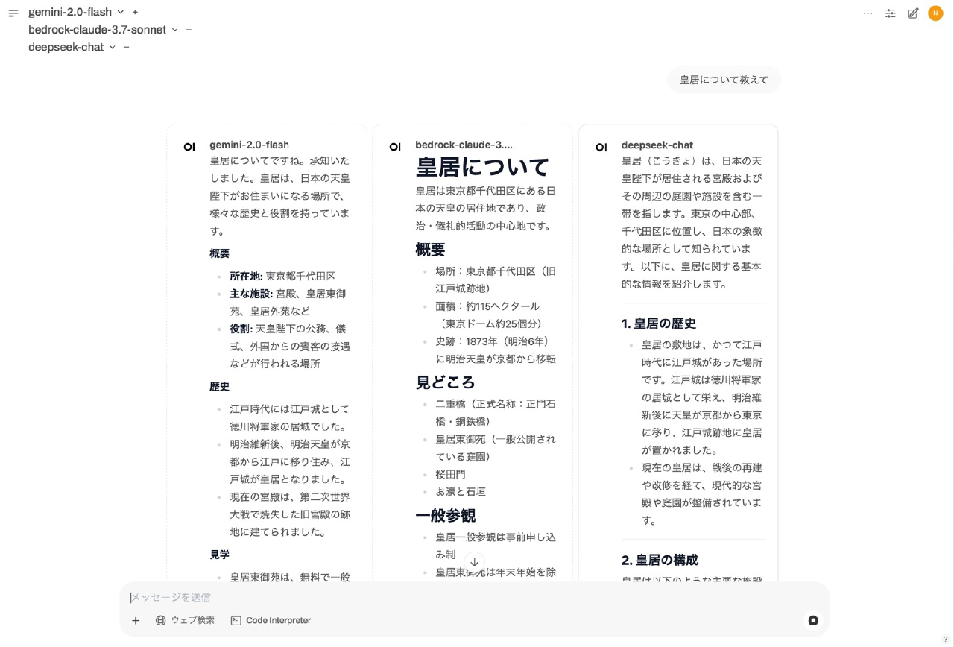This screenshot has height=647, width=954.
Task: Click the お濠と石垣 list item
Action: tap(461, 492)
